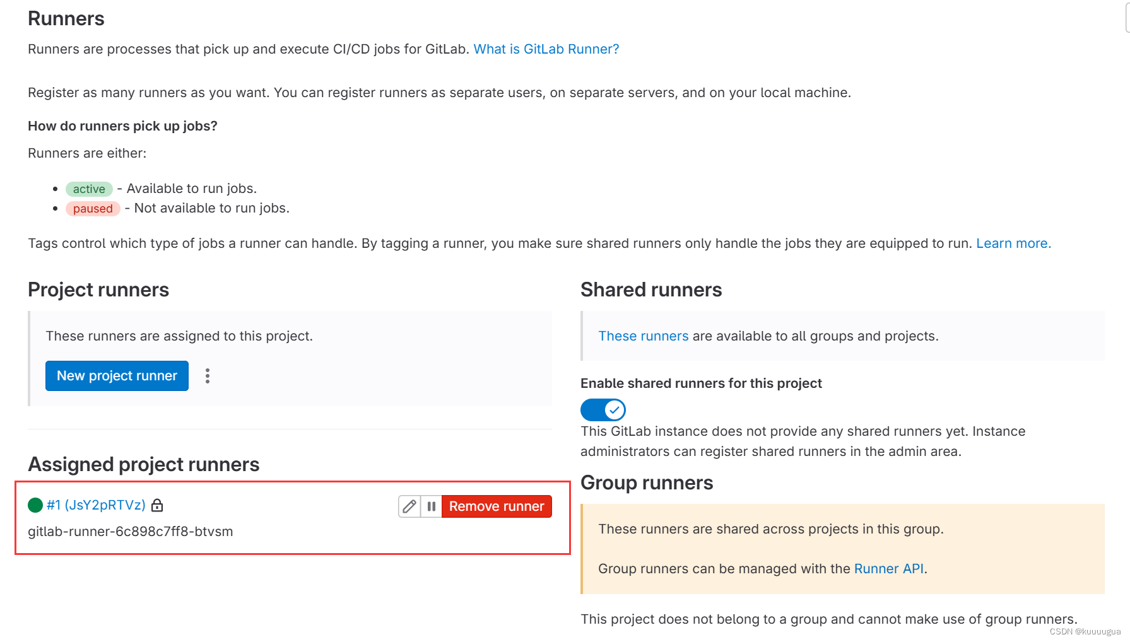Click runner description gitlab-runner-6c898c7ff8-btvsm
This screenshot has width=1130, height=642.
(x=131, y=532)
